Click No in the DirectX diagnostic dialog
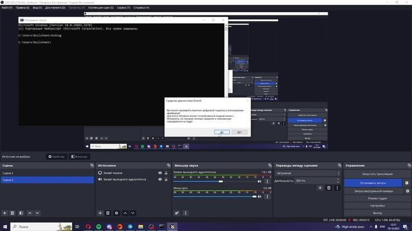Image resolution: width=412 pixels, height=231 pixels. pyautogui.click(x=239, y=132)
